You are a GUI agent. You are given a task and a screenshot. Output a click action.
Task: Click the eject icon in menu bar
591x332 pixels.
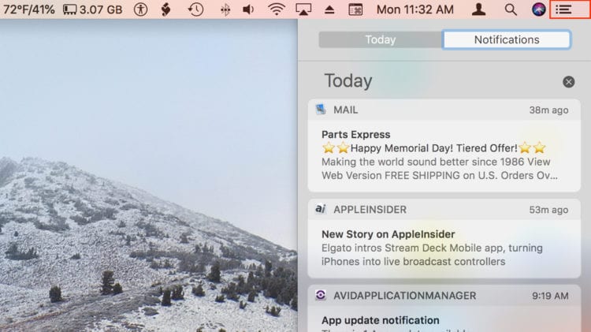click(x=329, y=9)
